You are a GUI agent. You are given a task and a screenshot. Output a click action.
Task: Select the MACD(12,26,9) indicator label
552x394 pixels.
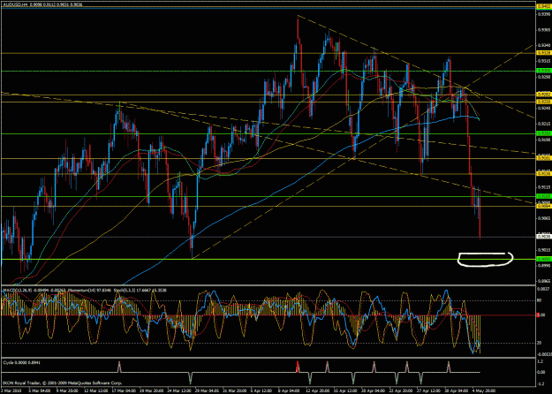pyautogui.click(x=18, y=290)
